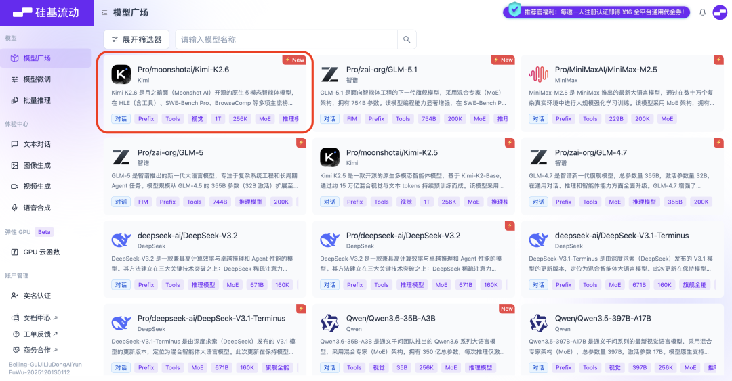
Task: Click the Beta badge next to 弹性 GPU
Action: (x=44, y=231)
